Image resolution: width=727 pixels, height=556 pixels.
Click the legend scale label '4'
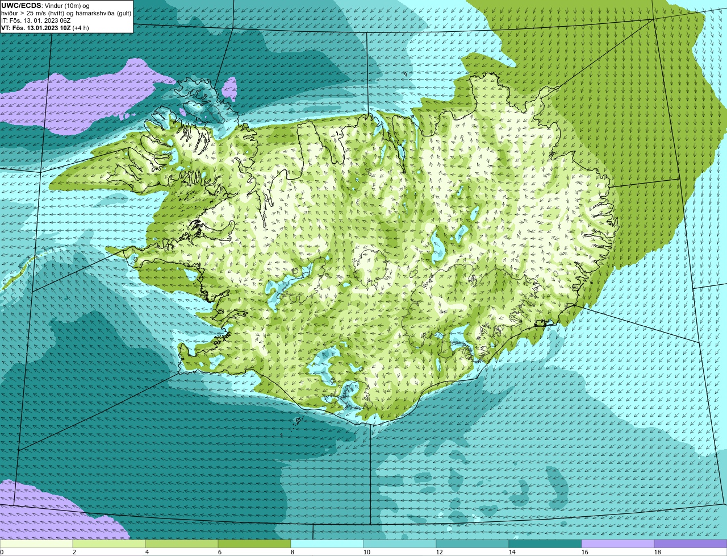(x=147, y=552)
